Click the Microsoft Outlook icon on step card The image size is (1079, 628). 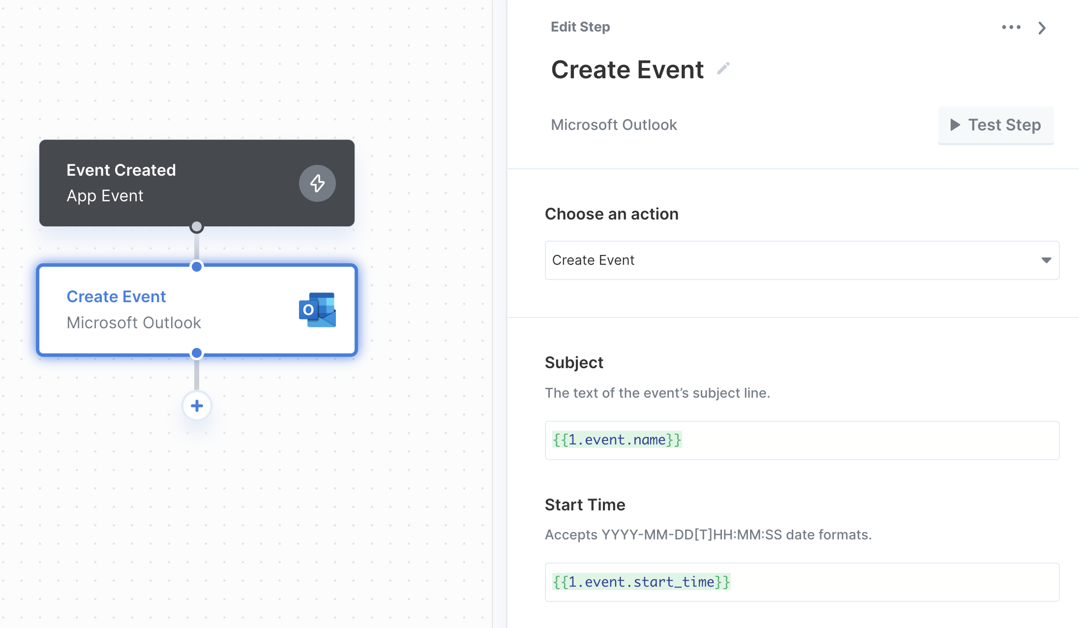point(317,310)
